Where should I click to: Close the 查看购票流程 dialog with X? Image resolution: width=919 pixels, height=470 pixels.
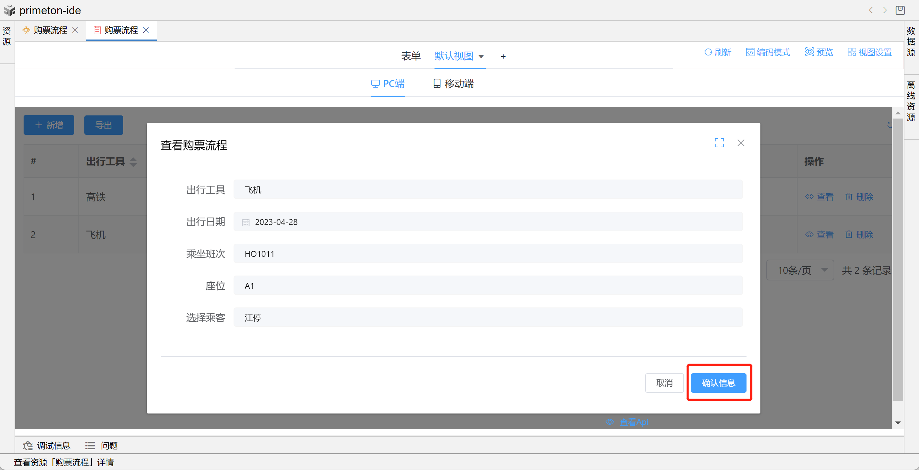[x=741, y=143]
